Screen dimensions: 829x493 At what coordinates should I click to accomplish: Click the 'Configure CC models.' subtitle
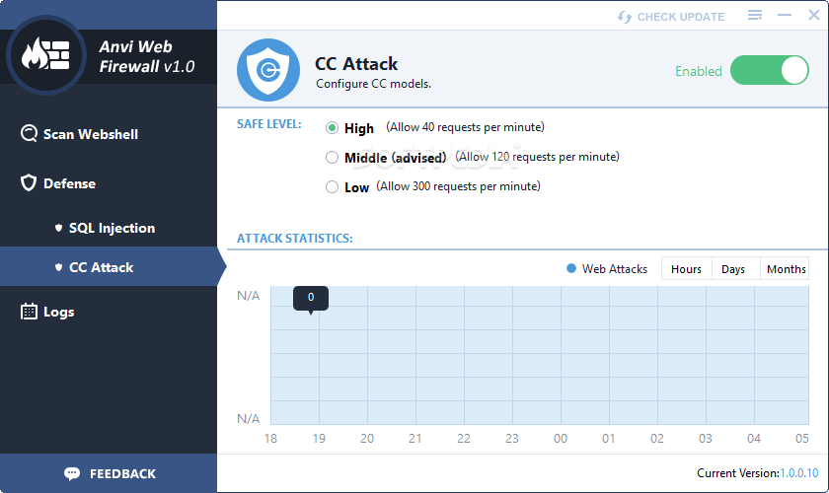click(373, 84)
